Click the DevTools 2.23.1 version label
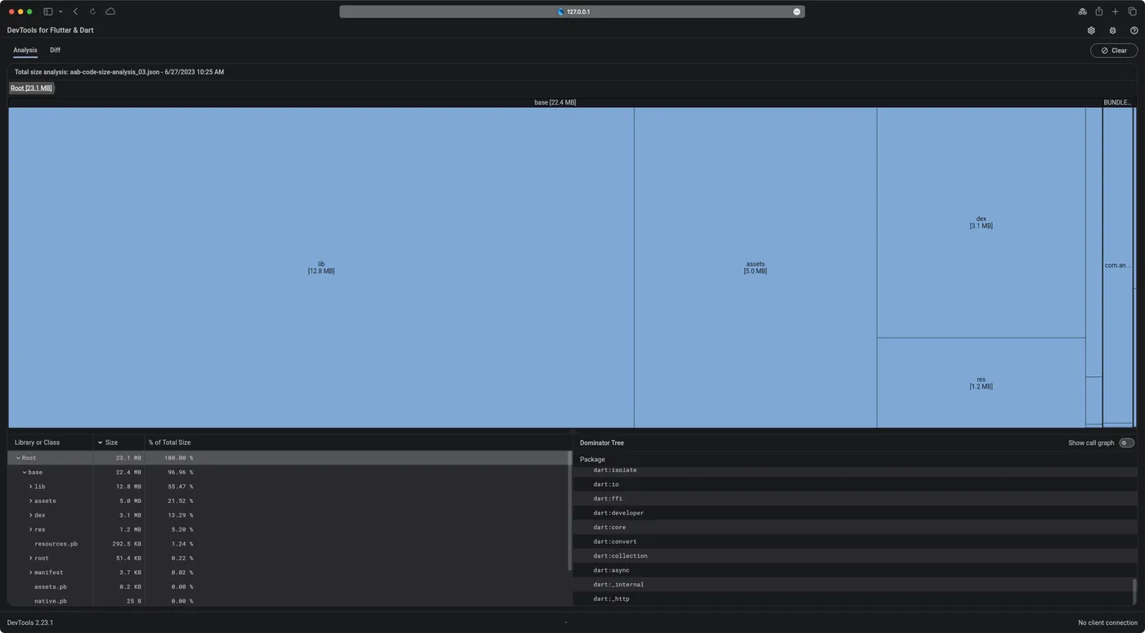This screenshot has height=633, width=1145. point(30,622)
